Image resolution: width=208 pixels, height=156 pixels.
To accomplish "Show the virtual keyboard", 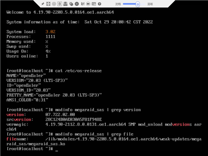I will pyautogui.click(x=94, y=4).
